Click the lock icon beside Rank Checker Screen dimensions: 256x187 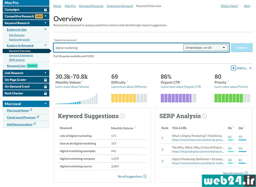(x=45, y=93)
